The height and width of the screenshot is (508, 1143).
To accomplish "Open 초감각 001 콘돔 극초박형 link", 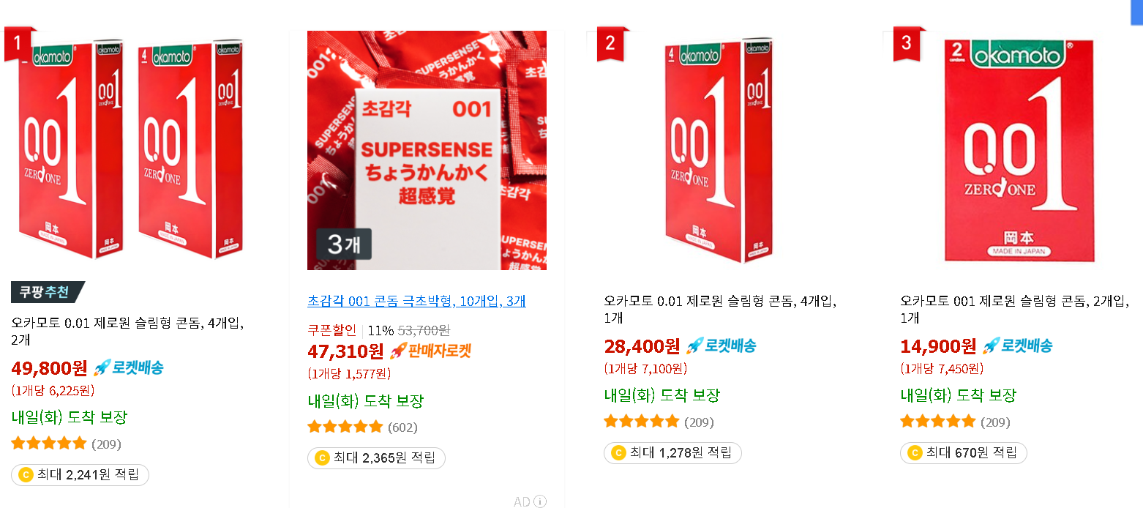I will pos(416,301).
